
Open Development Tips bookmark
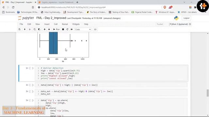click(73, 12)
